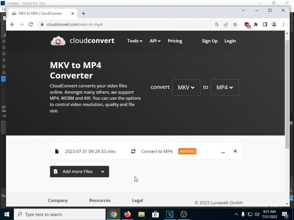
Task: Open the Chrome three-dot menu
Action: pos(283,24)
